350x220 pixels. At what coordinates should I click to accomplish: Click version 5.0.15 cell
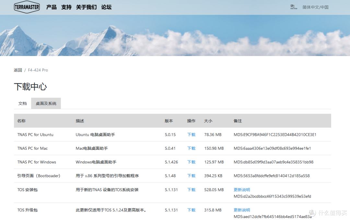[x=170, y=134]
